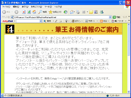Open the AsbyClub logo dropdown arrow
Image resolution: width=131 pixels, height=98 pixels.
[x=15, y=21]
